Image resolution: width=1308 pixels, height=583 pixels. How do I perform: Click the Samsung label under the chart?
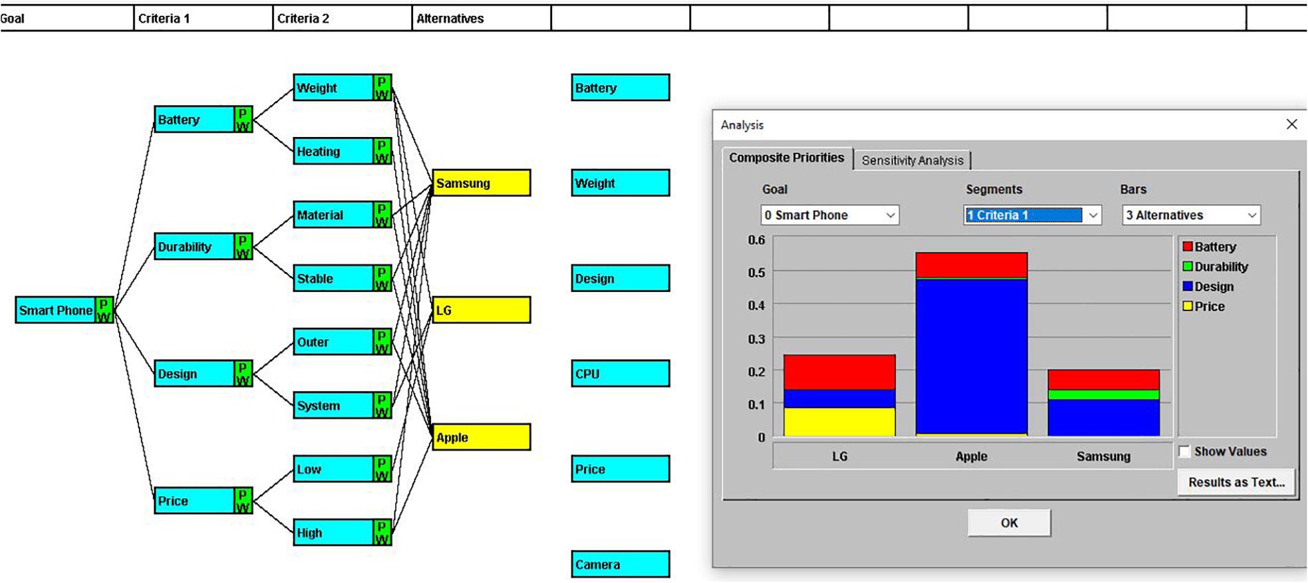pyautogui.click(x=1104, y=456)
